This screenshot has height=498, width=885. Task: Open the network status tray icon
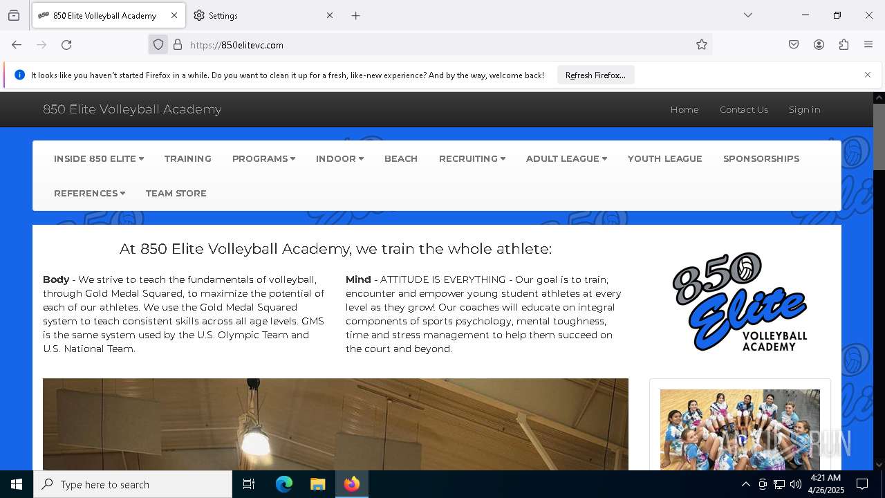[x=779, y=484]
